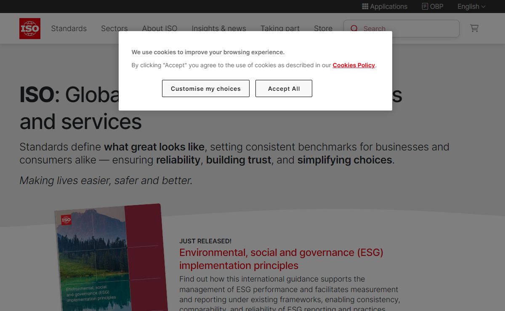Open the About ISO menu
Viewport: 505px width, 311px height.
pos(159,29)
